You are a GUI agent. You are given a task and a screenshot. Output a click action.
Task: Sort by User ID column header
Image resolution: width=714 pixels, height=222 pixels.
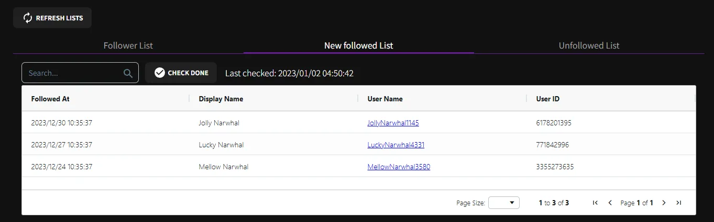(x=547, y=99)
